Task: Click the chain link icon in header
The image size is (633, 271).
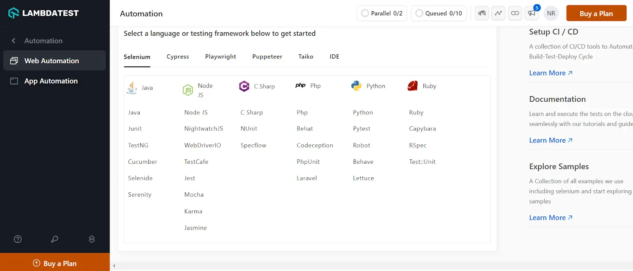Action: click(515, 13)
